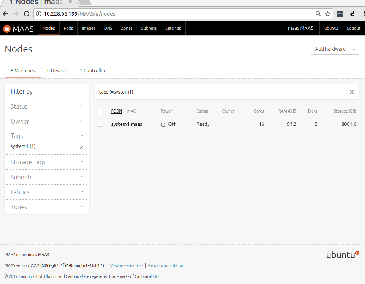Screen dimensions: 365x284
Task: Switch to the 0 Devices tab
Action: click(x=57, y=71)
